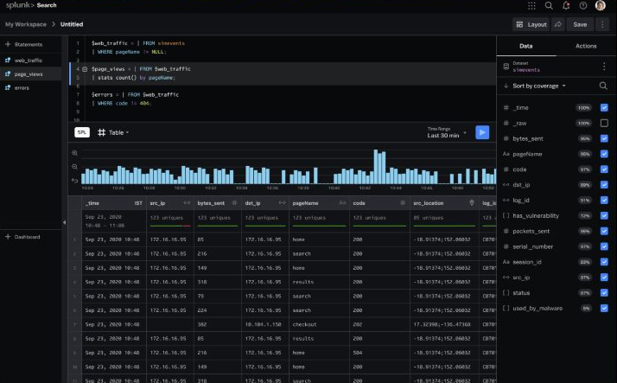
Task: Click the splunk logo
Action: [20, 5]
